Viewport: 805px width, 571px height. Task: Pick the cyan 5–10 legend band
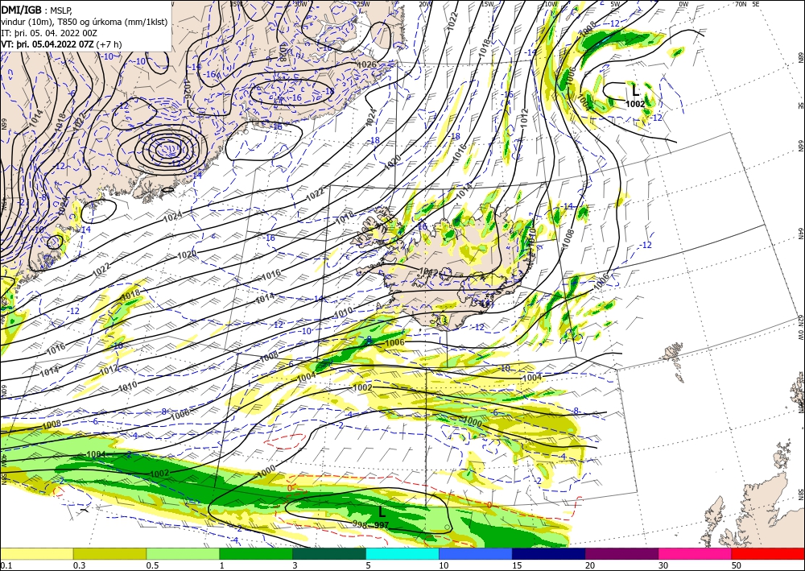tap(402, 553)
